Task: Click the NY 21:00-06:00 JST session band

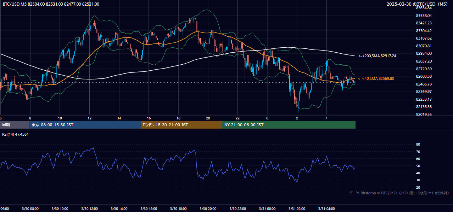Action: [x=289, y=125]
